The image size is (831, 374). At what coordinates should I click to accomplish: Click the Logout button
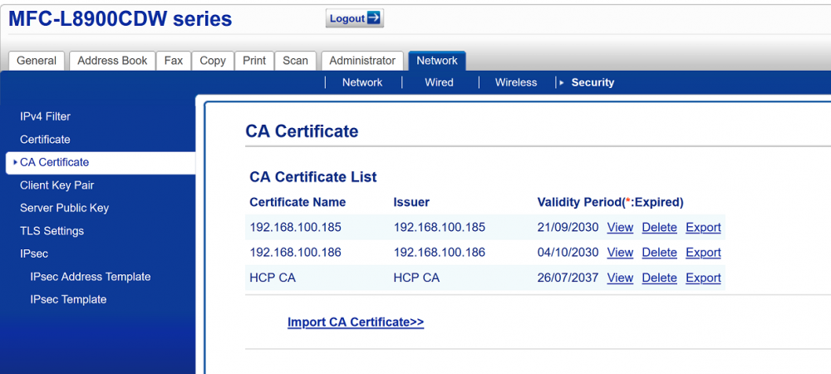click(354, 18)
